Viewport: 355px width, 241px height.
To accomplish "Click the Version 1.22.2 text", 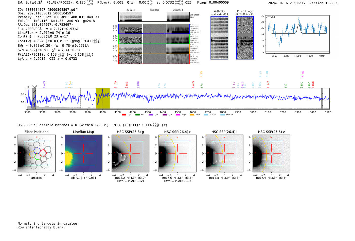I will pyautogui.click(x=323, y=3).
